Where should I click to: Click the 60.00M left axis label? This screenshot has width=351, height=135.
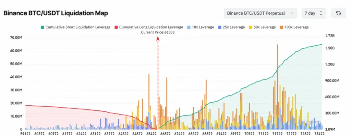pyautogui.click(x=16, y=51)
